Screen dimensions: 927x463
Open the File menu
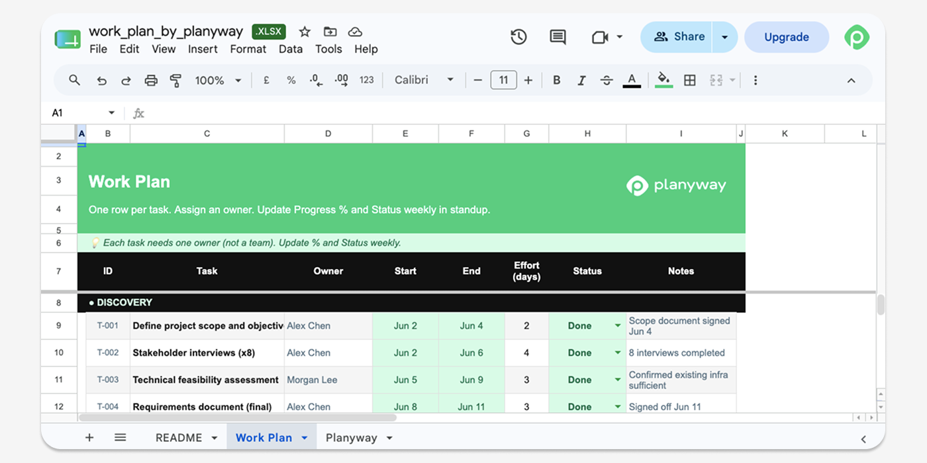click(98, 49)
